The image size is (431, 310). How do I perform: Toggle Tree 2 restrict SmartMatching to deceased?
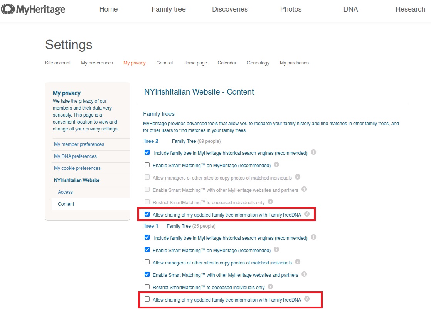click(147, 202)
